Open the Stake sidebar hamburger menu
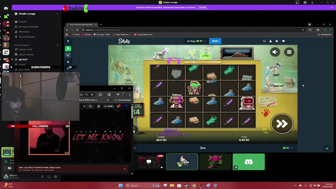Viewport: 336px width, 189px height. (68, 41)
